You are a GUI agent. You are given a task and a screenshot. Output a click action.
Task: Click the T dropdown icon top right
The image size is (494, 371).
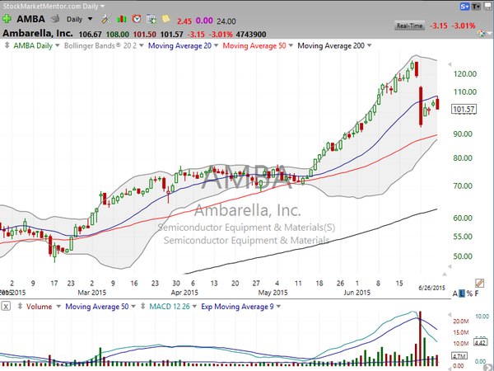(x=476, y=7)
